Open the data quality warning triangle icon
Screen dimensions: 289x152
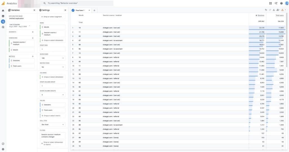point(282,10)
